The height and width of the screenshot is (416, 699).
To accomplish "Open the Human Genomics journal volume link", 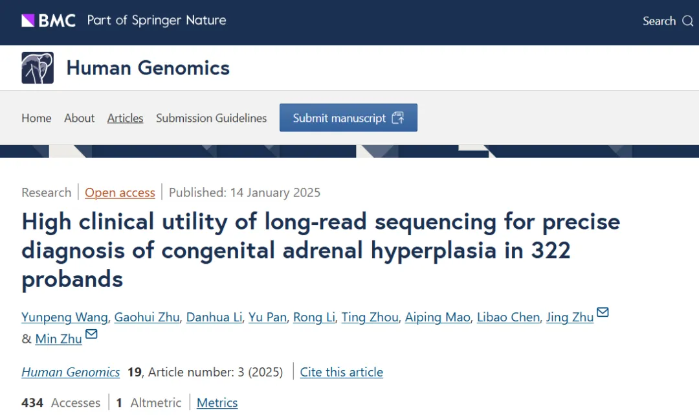I will coord(71,372).
